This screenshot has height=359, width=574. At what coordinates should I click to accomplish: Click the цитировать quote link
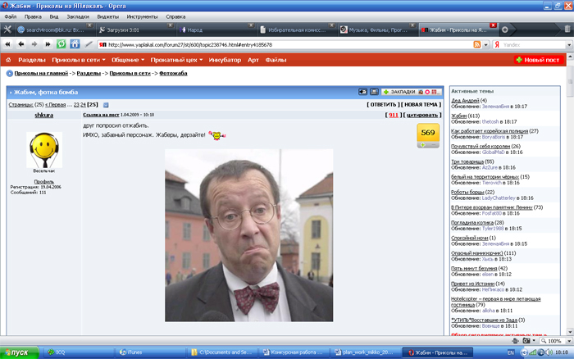tap(422, 115)
